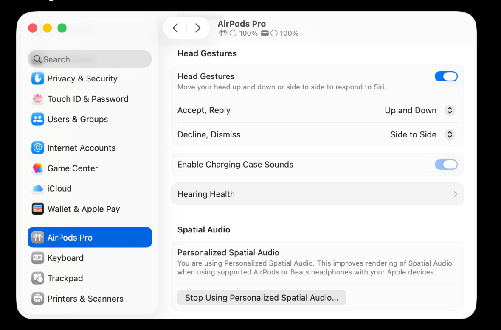Viewport: 501px width, 330px height.
Task: Open the Accept, Reply gesture dropdown
Action: pos(449,110)
